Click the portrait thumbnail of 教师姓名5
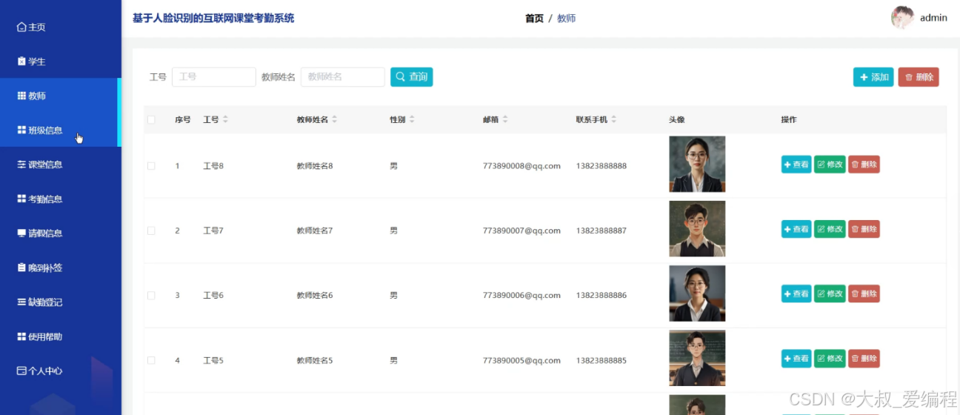This screenshot has height=415, width=960. tap(697, 358)
